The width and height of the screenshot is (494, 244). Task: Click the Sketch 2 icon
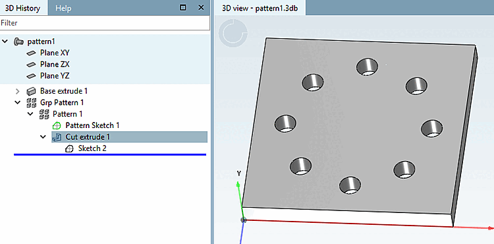[x=69, y=148]
